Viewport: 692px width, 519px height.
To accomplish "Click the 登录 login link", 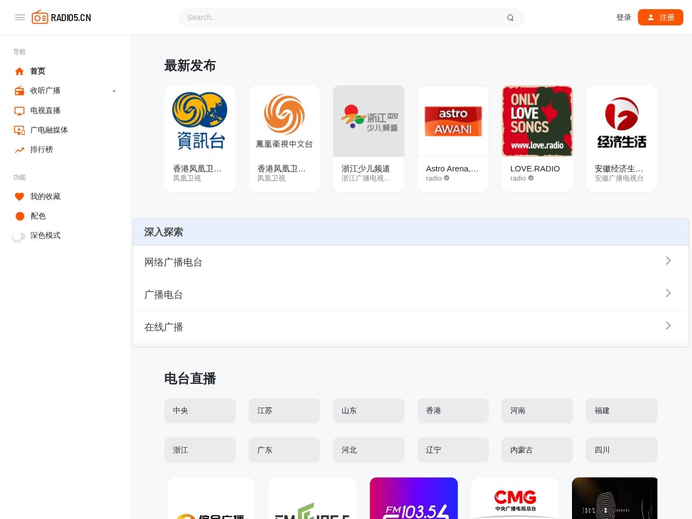I will (624, 17).
